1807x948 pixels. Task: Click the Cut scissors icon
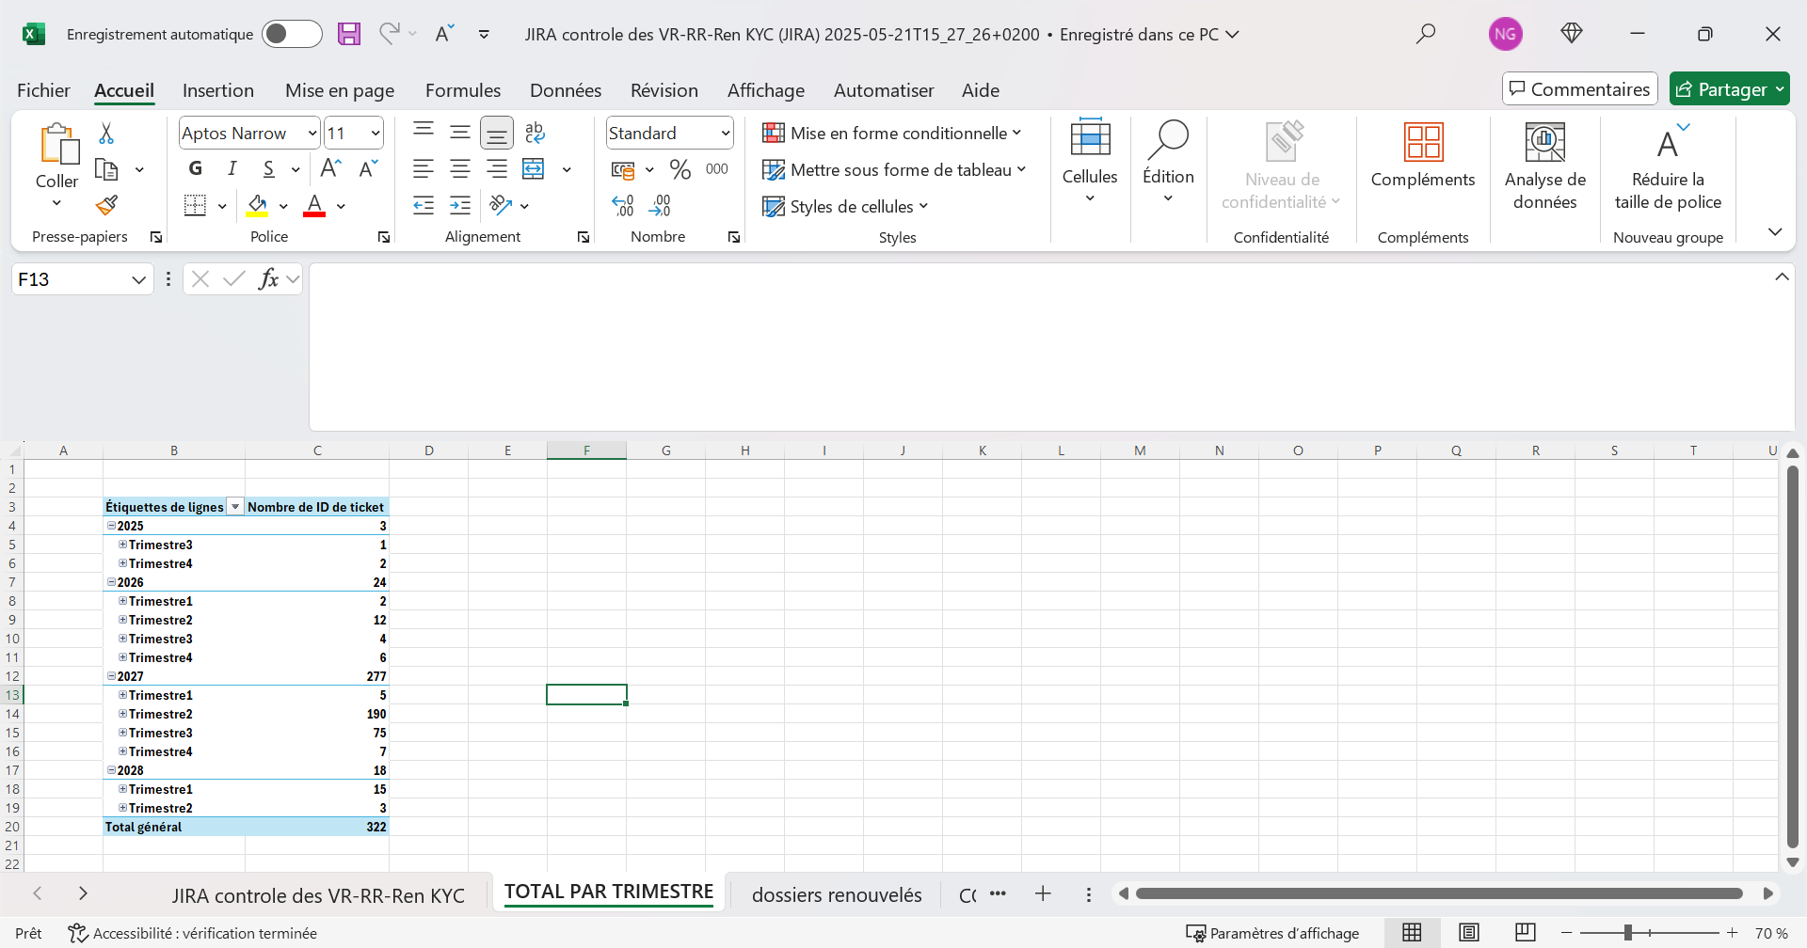click(x=106, y=134)
